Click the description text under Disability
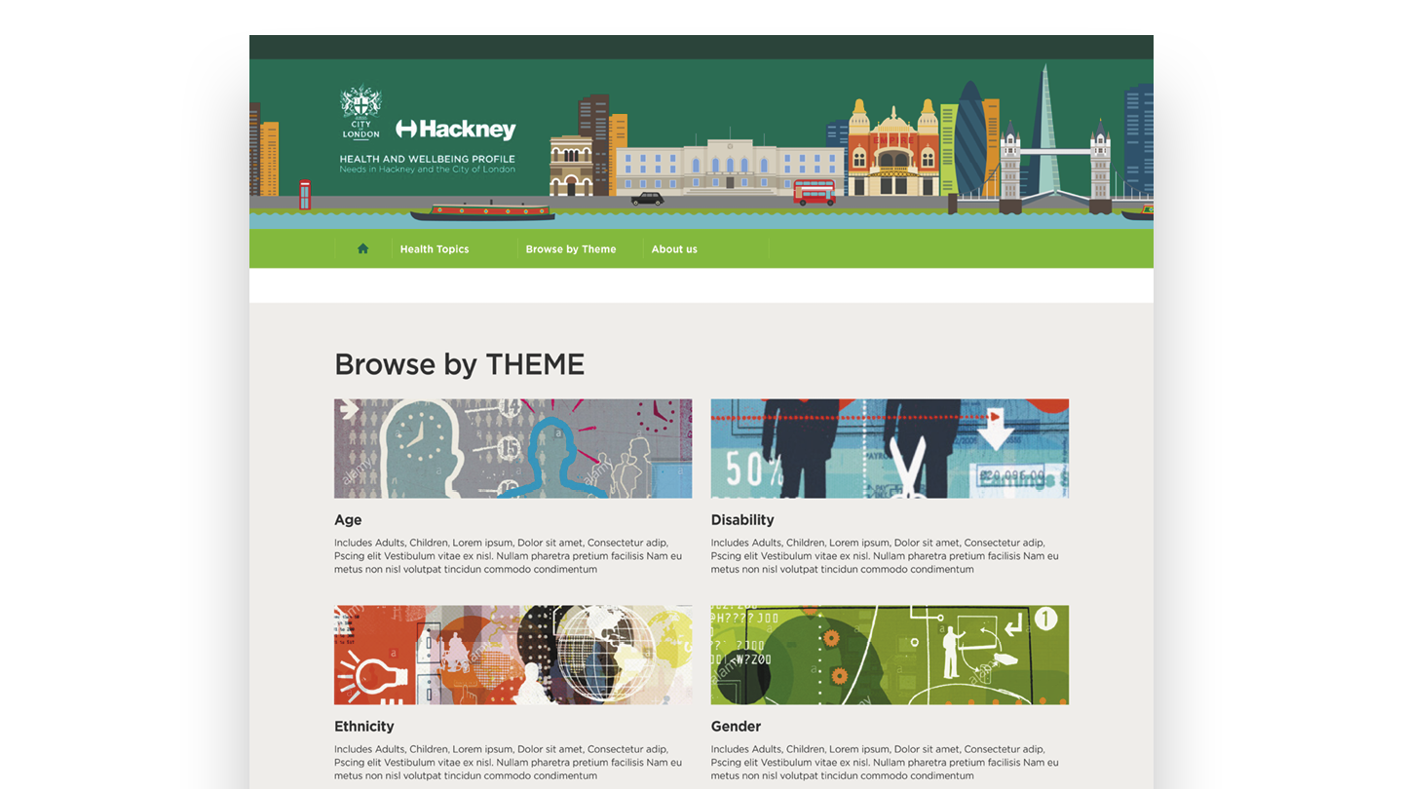 coord(884,556)
